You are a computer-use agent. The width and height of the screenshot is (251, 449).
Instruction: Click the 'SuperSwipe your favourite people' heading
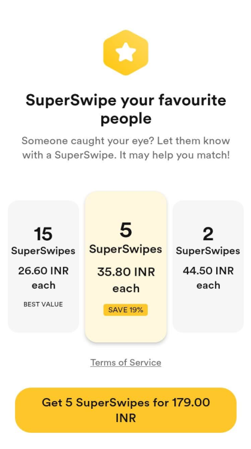[x=126, y=109]
